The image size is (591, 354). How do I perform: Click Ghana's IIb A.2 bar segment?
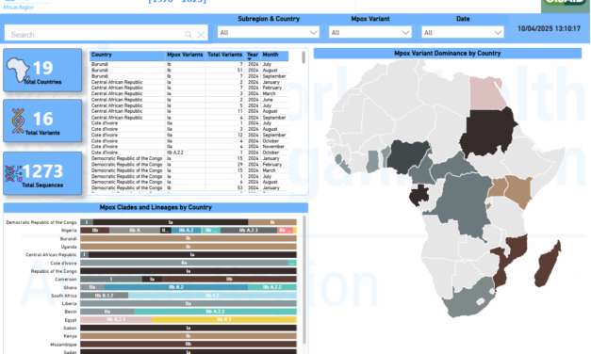coord(176,287)
